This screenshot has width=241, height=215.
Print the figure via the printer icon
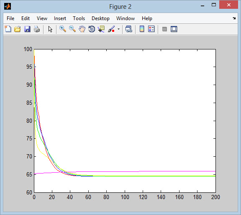pyautogui.click(x=37, y=29)
